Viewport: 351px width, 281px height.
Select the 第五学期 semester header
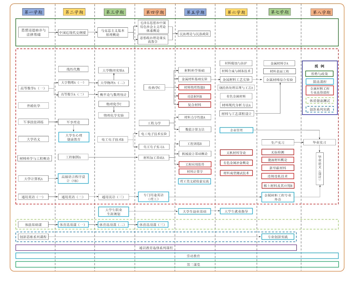(x=195, y=12)
